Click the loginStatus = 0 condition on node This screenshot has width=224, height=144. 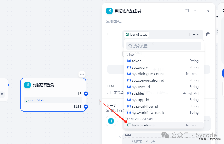click(53, 100)
